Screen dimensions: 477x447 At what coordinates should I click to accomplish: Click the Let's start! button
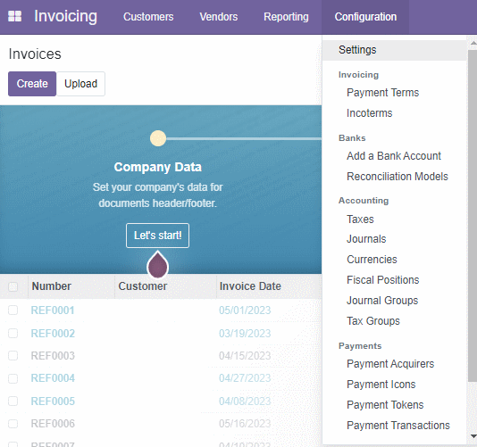pyautogui.click(x=157, y=236)
